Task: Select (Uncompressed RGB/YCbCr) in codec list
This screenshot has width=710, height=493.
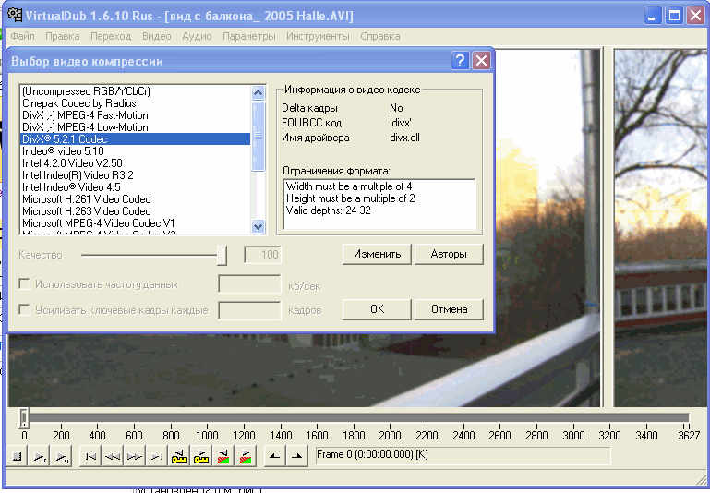Action: pyautogui.click(x=136, y=91)
